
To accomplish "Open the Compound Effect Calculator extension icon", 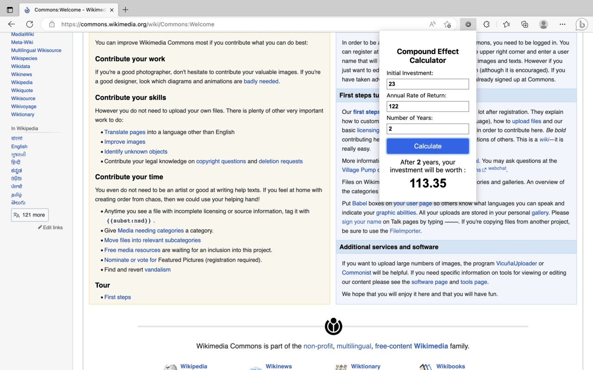I will pyautogui.click(x=468, y=24).
